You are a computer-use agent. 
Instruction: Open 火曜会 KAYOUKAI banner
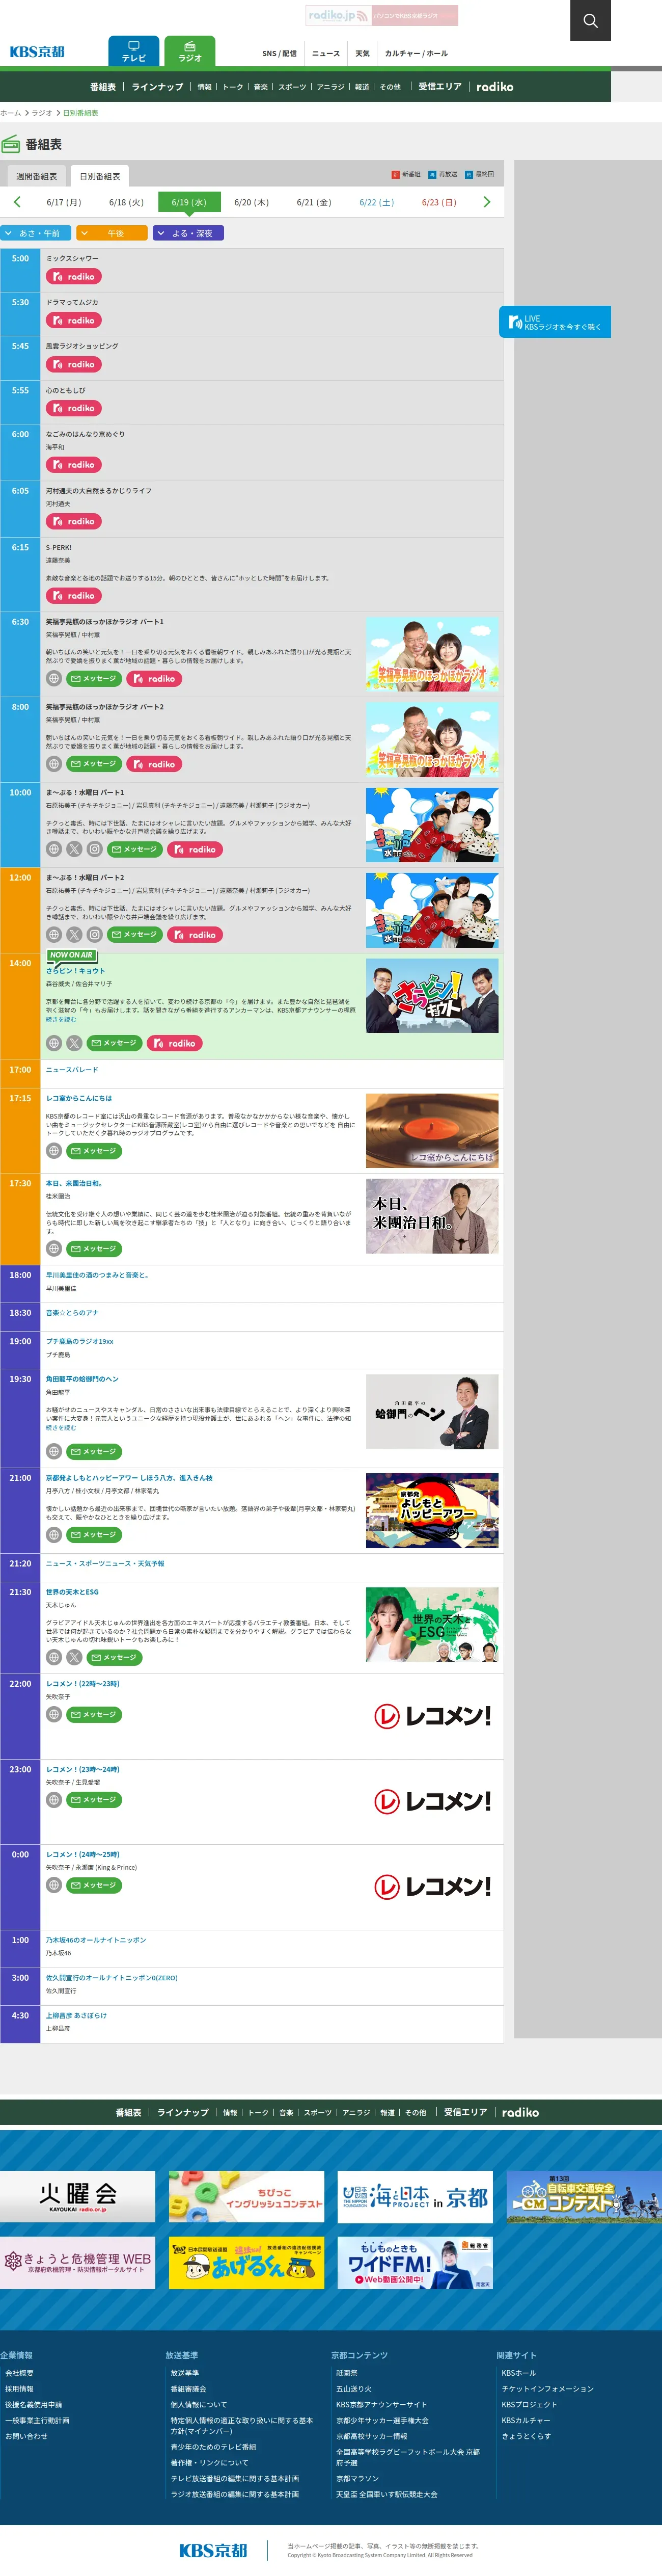pos(78,2196)
